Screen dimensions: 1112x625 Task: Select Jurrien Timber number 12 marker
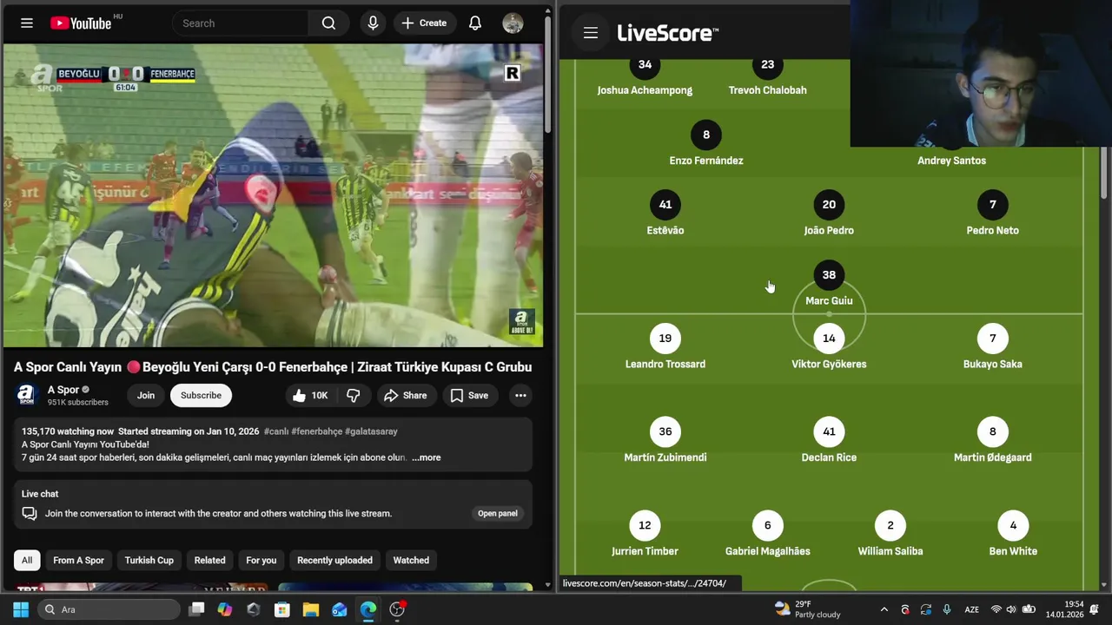coord(645,524)
